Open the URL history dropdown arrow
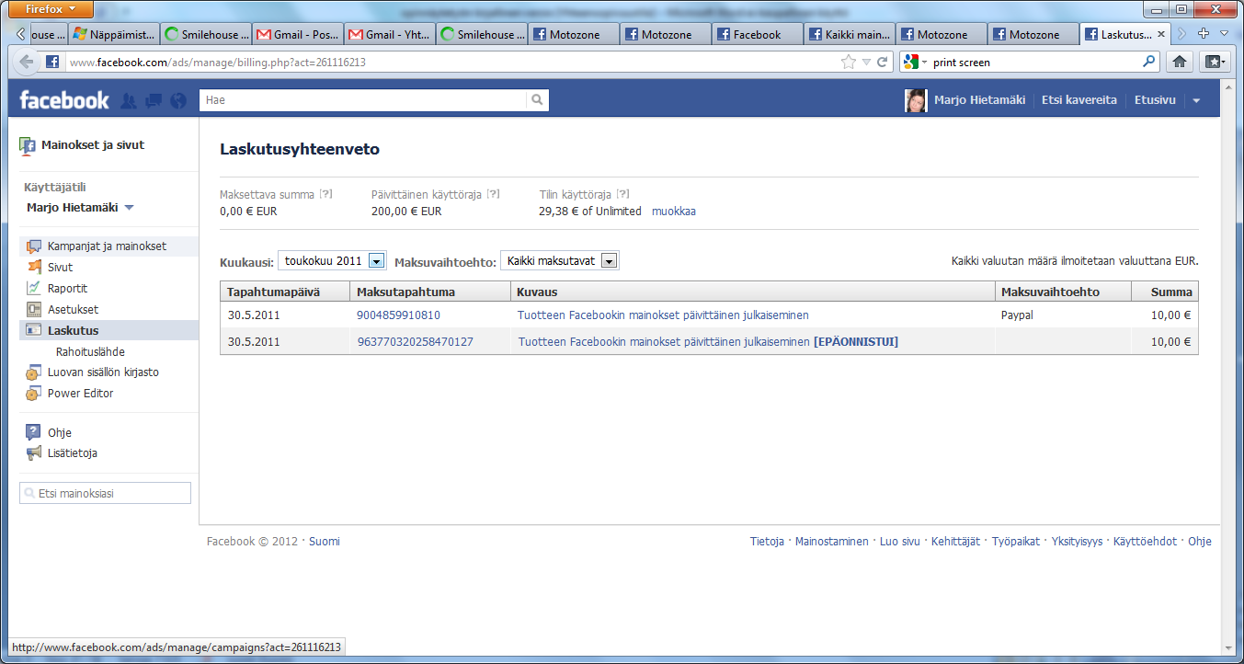The width and height of the screenshot is (1244, 664). [x=865, y=63]
